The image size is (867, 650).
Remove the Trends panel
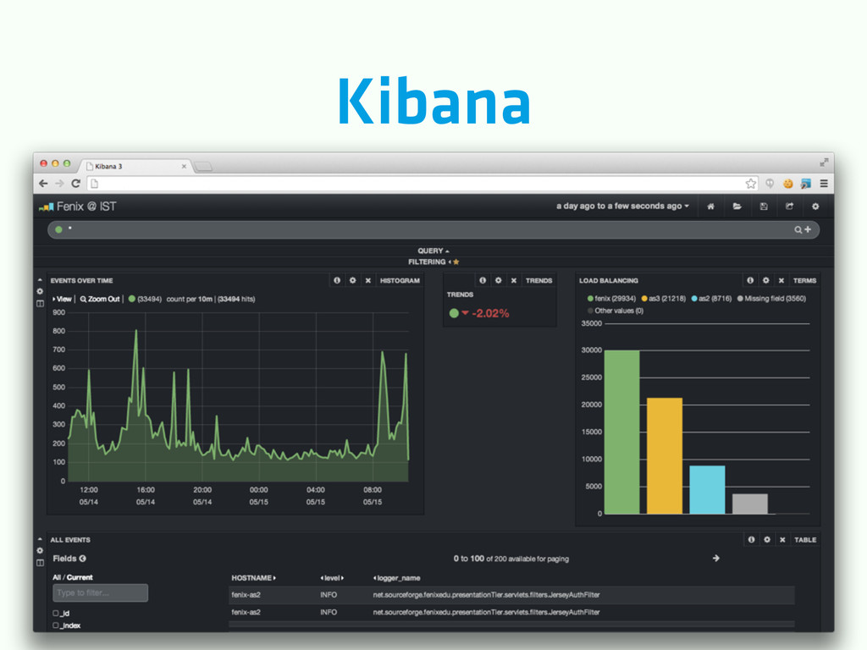point(514,280)
